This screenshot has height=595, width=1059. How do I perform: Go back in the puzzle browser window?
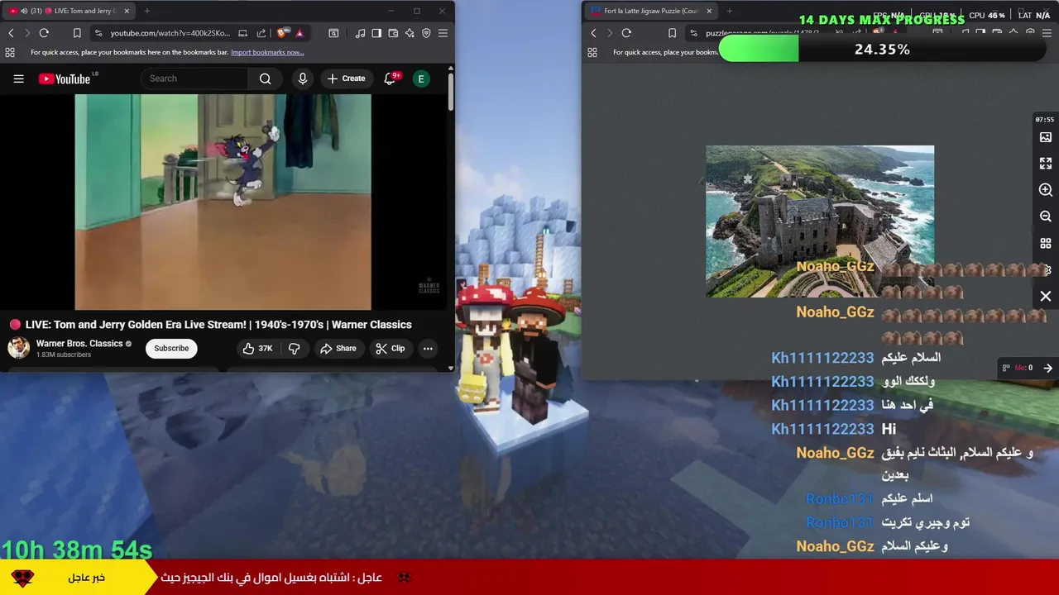[593, 33]
